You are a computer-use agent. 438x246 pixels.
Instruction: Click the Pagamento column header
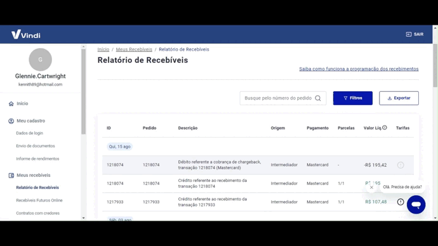317,128
